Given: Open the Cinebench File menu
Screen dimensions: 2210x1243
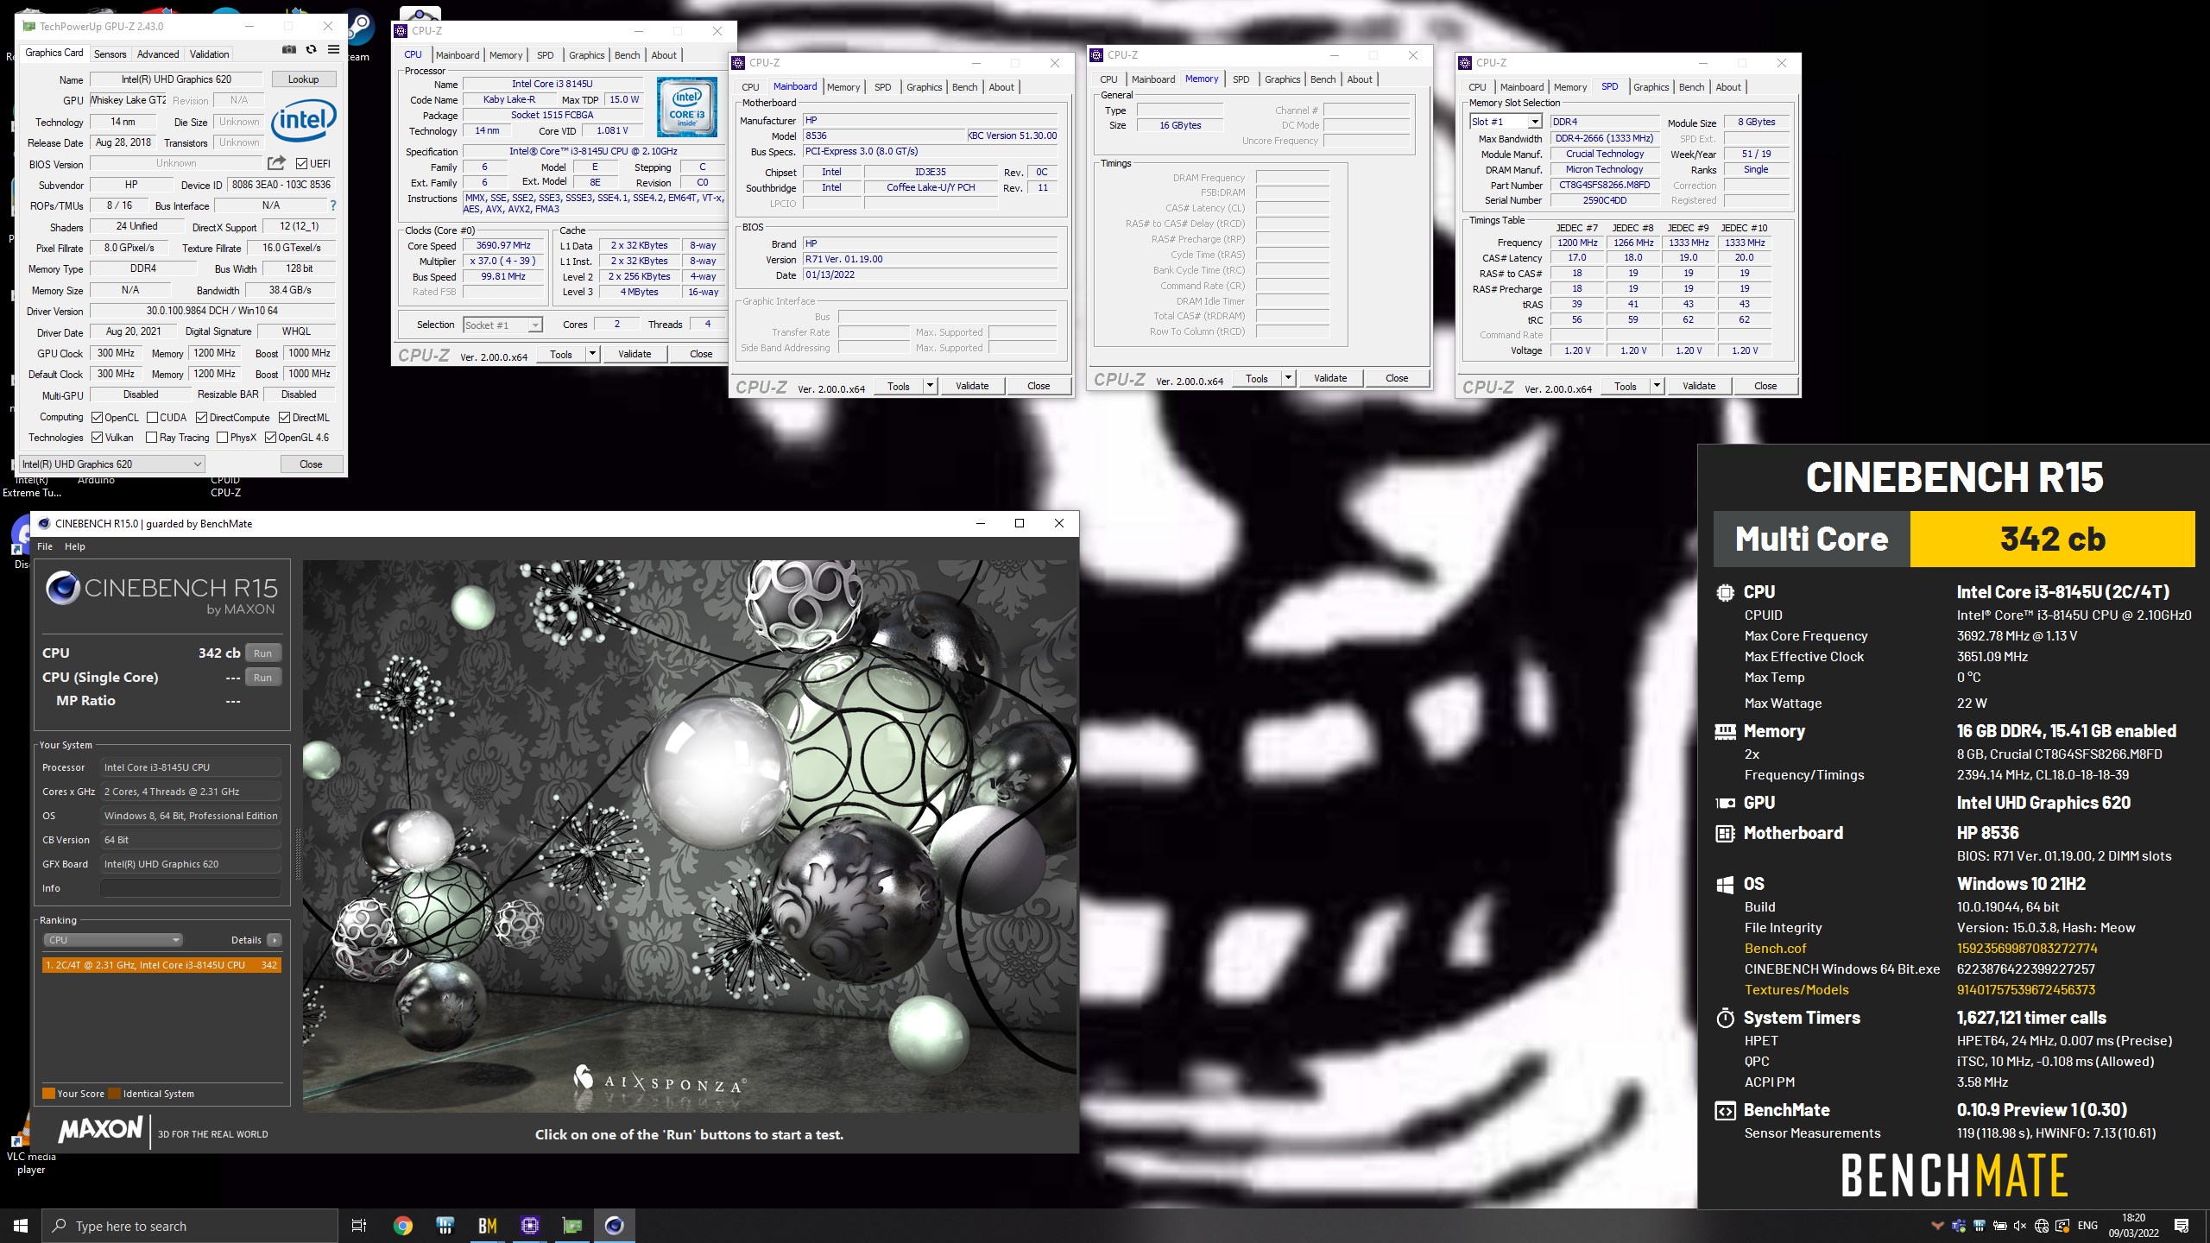Looking at the screenshot, I should click(x=45, y=546).
